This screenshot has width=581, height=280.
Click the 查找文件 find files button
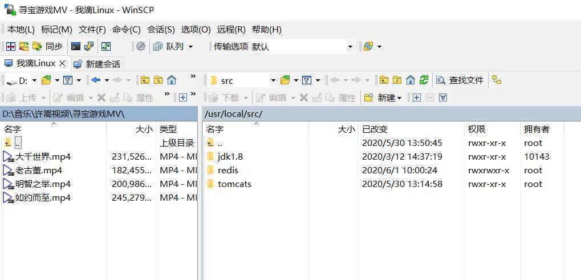pyautogui.click(x=460, y=80)
